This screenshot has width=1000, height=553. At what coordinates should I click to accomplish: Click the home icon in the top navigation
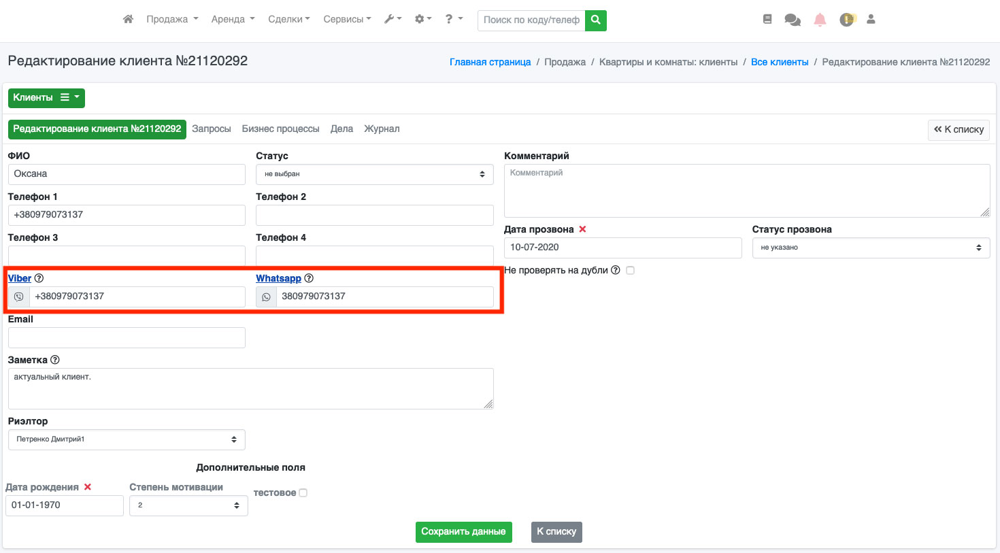(128, 19)
